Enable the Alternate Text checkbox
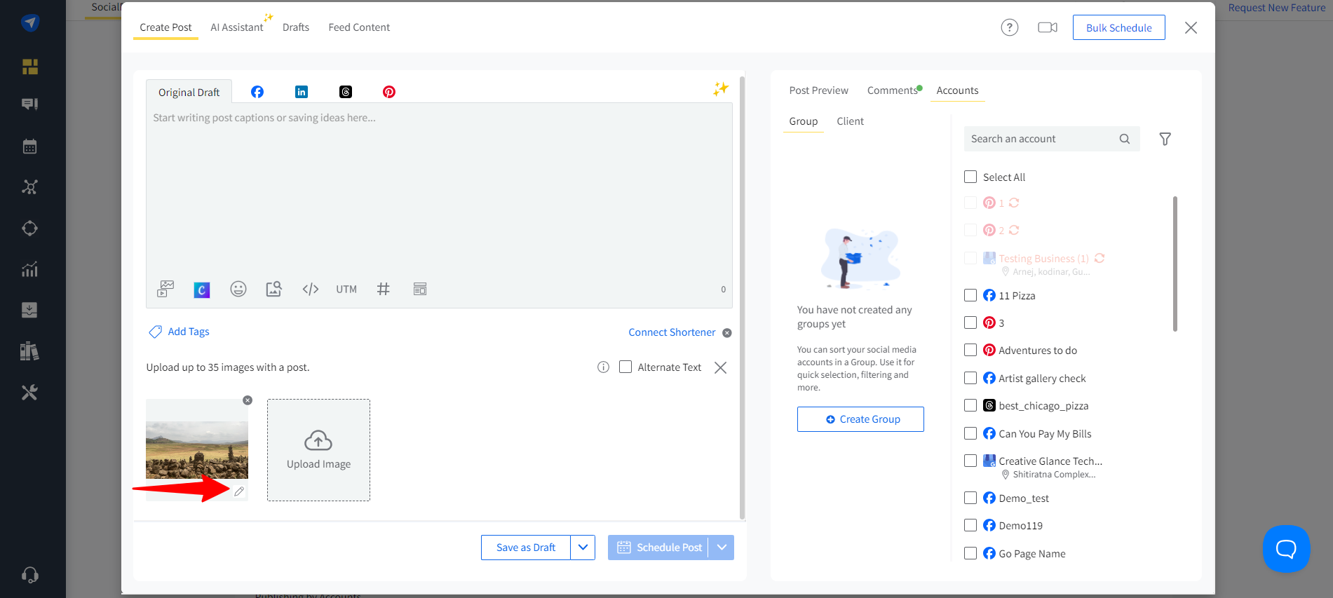This screenshot has width=1333, height=598. click(x=625, y=367)
